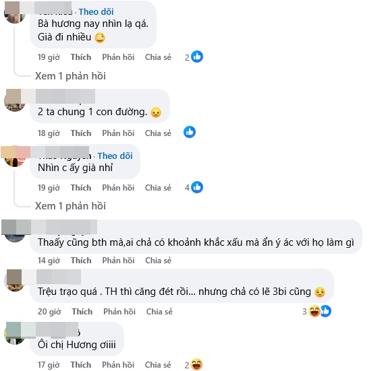Viewport: 382px width, 371px height.
Task: Click the haha reaction icon under 'Ôi chị Hương'
Action: (x=196, y=364)
